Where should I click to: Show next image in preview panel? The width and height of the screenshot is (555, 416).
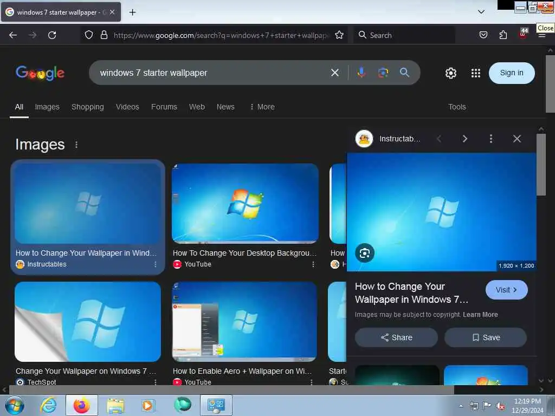pos(464,139)
